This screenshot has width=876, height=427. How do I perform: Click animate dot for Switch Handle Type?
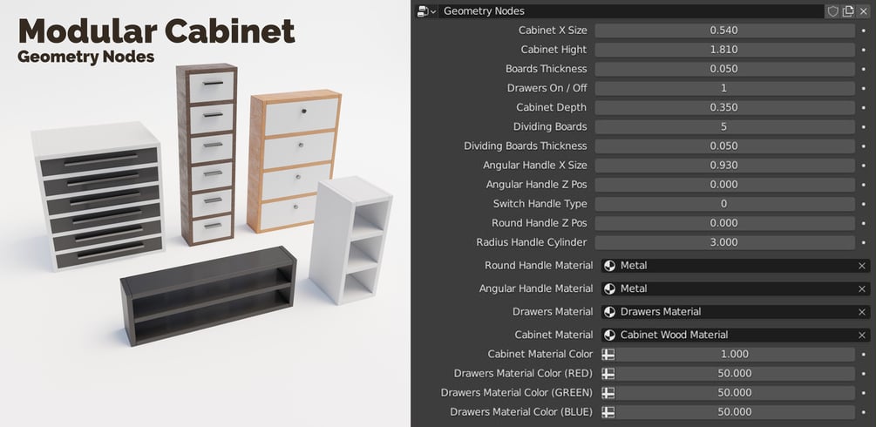864,204
